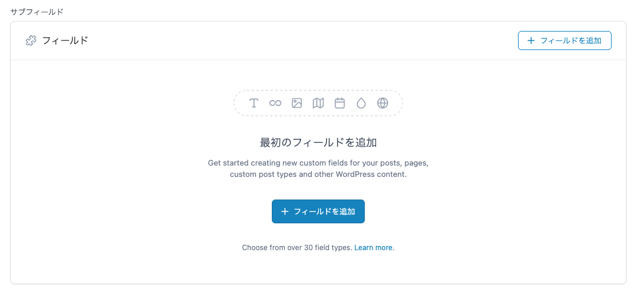Click the フィールド panel title text
The height and width of the screenshot is (296, 639).
[x=65, y=40]
